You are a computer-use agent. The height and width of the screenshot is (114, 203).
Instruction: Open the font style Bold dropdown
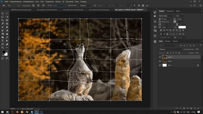[180, 16]
